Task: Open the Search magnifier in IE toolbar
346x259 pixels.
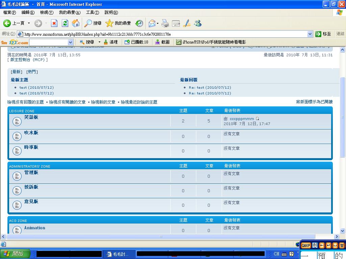Action: pos(88,23)
